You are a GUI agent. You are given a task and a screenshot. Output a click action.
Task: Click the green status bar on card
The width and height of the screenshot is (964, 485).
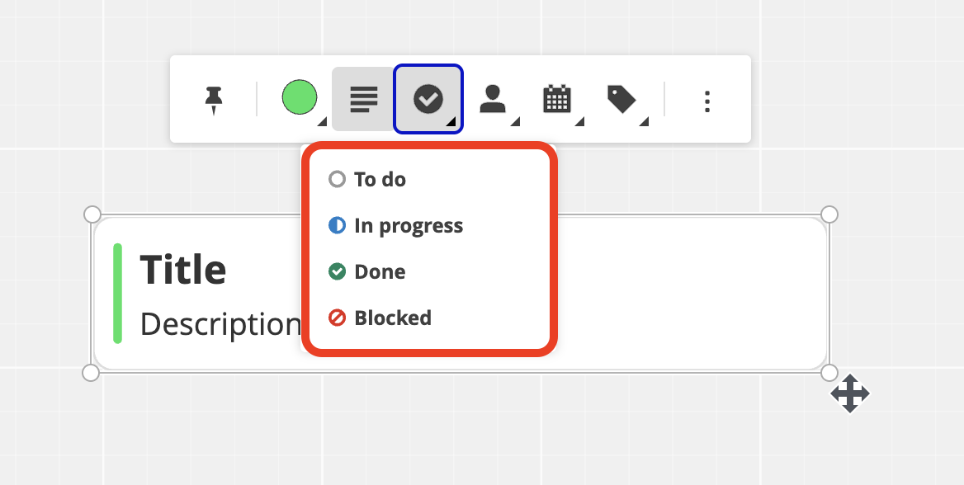coord(118,293)
